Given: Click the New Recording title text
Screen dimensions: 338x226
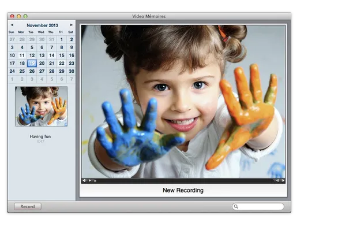Looking at the screenshot, I should (x=183, y=190).
